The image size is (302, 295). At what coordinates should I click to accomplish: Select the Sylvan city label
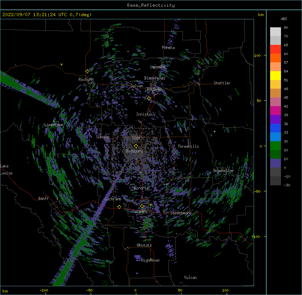click(x=137, y=86)
